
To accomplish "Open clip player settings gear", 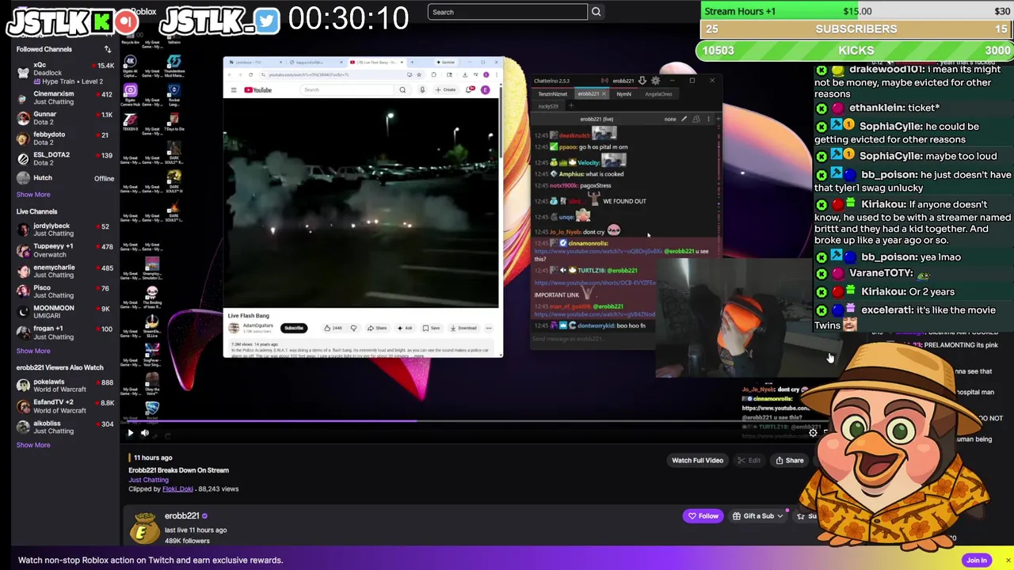I will [x=813, y=433].
